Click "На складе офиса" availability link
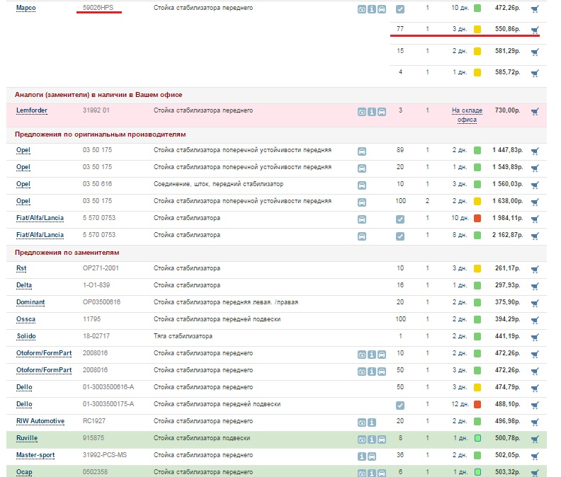 pos(466,115)
